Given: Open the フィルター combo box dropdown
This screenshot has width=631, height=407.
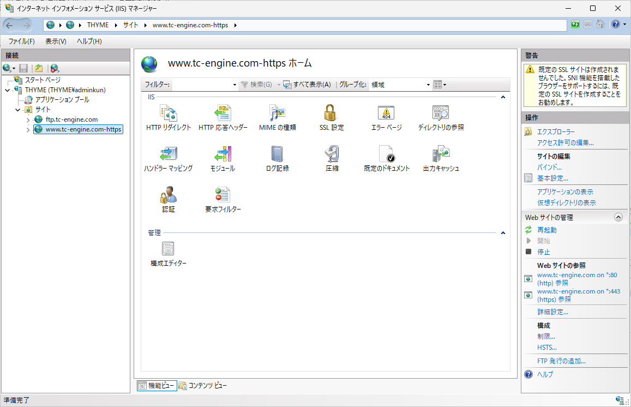Looking at the screenshot, I should pyautogui.click(x=235, y=85).
